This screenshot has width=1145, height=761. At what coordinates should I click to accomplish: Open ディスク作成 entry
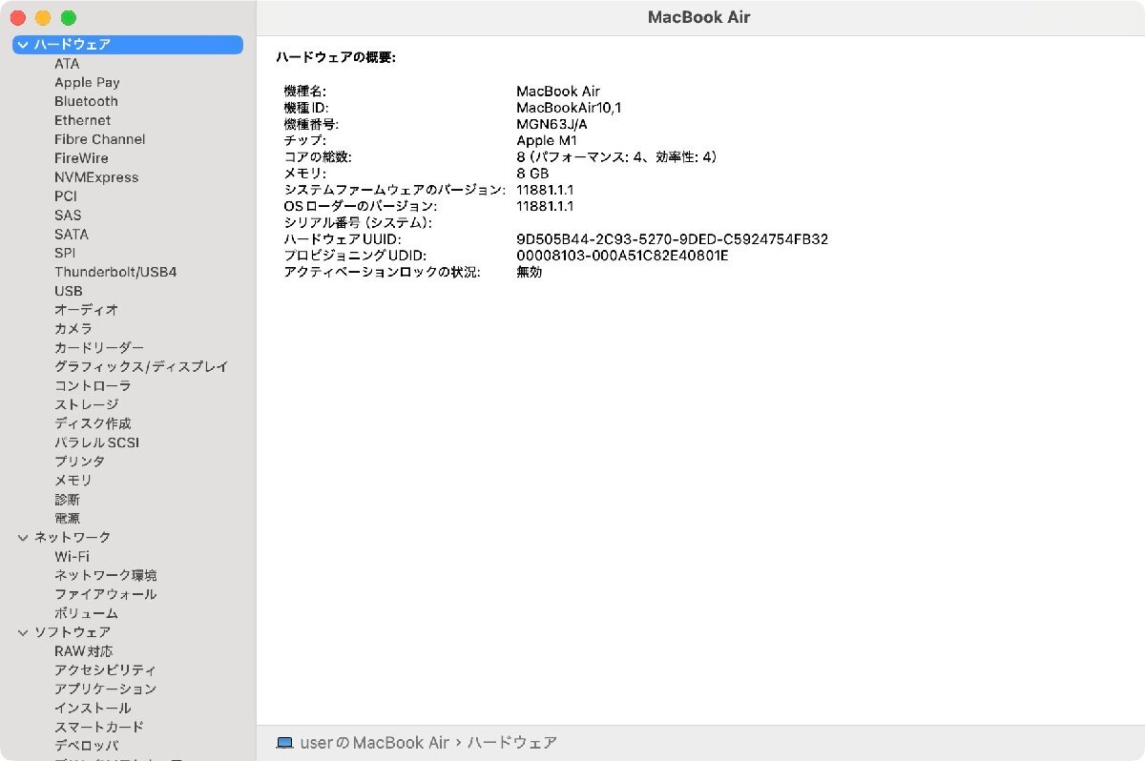pos(93,423)
